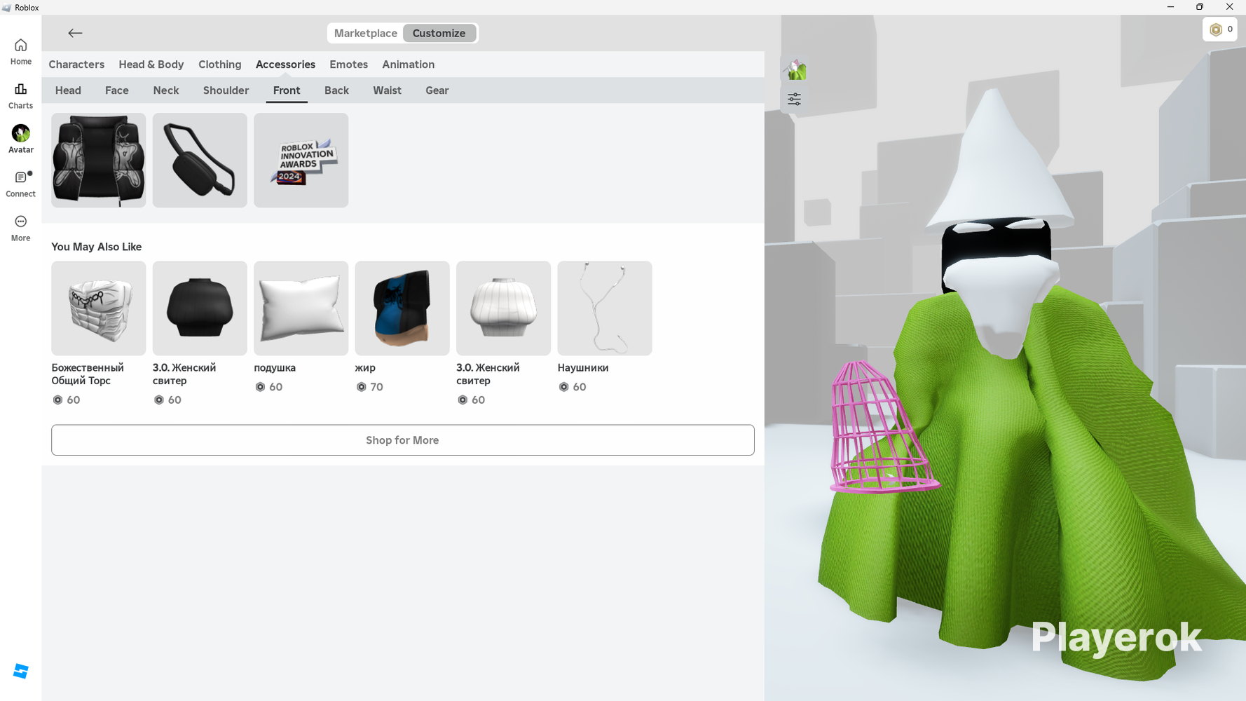Open Avatar in the sidebar
1246x701 pixels.
(x=21, y=139)
